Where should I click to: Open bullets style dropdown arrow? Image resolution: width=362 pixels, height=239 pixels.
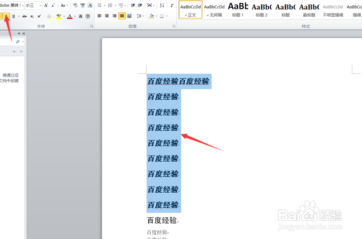[x=104, y=5]
